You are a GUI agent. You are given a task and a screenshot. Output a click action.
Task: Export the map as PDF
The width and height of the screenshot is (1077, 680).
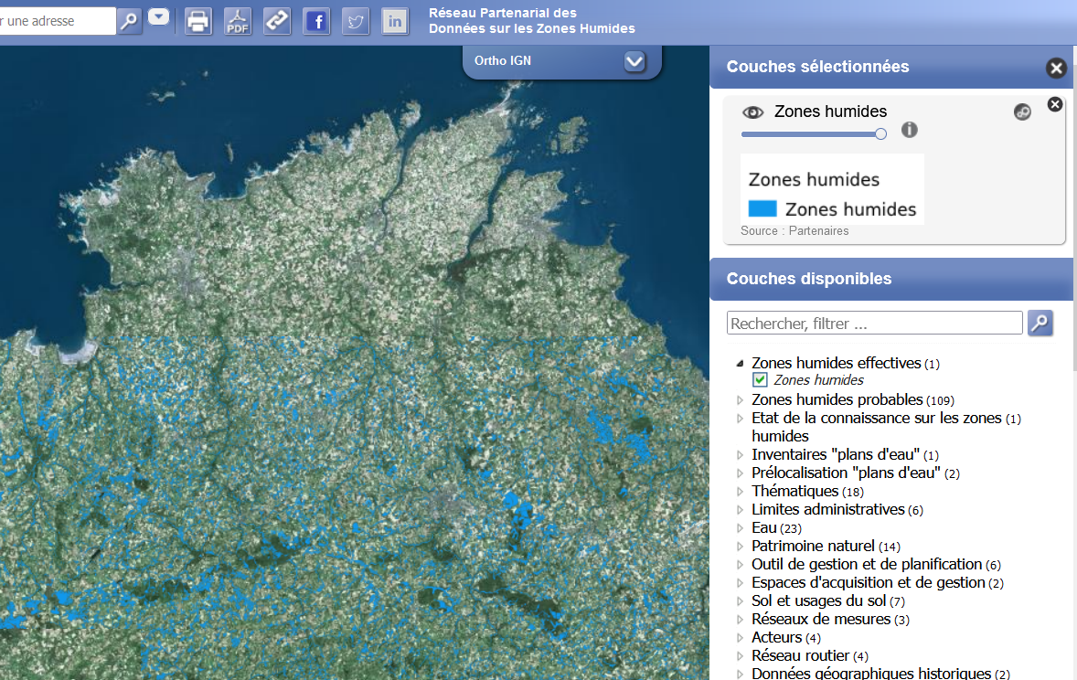(x=238, y=20)
